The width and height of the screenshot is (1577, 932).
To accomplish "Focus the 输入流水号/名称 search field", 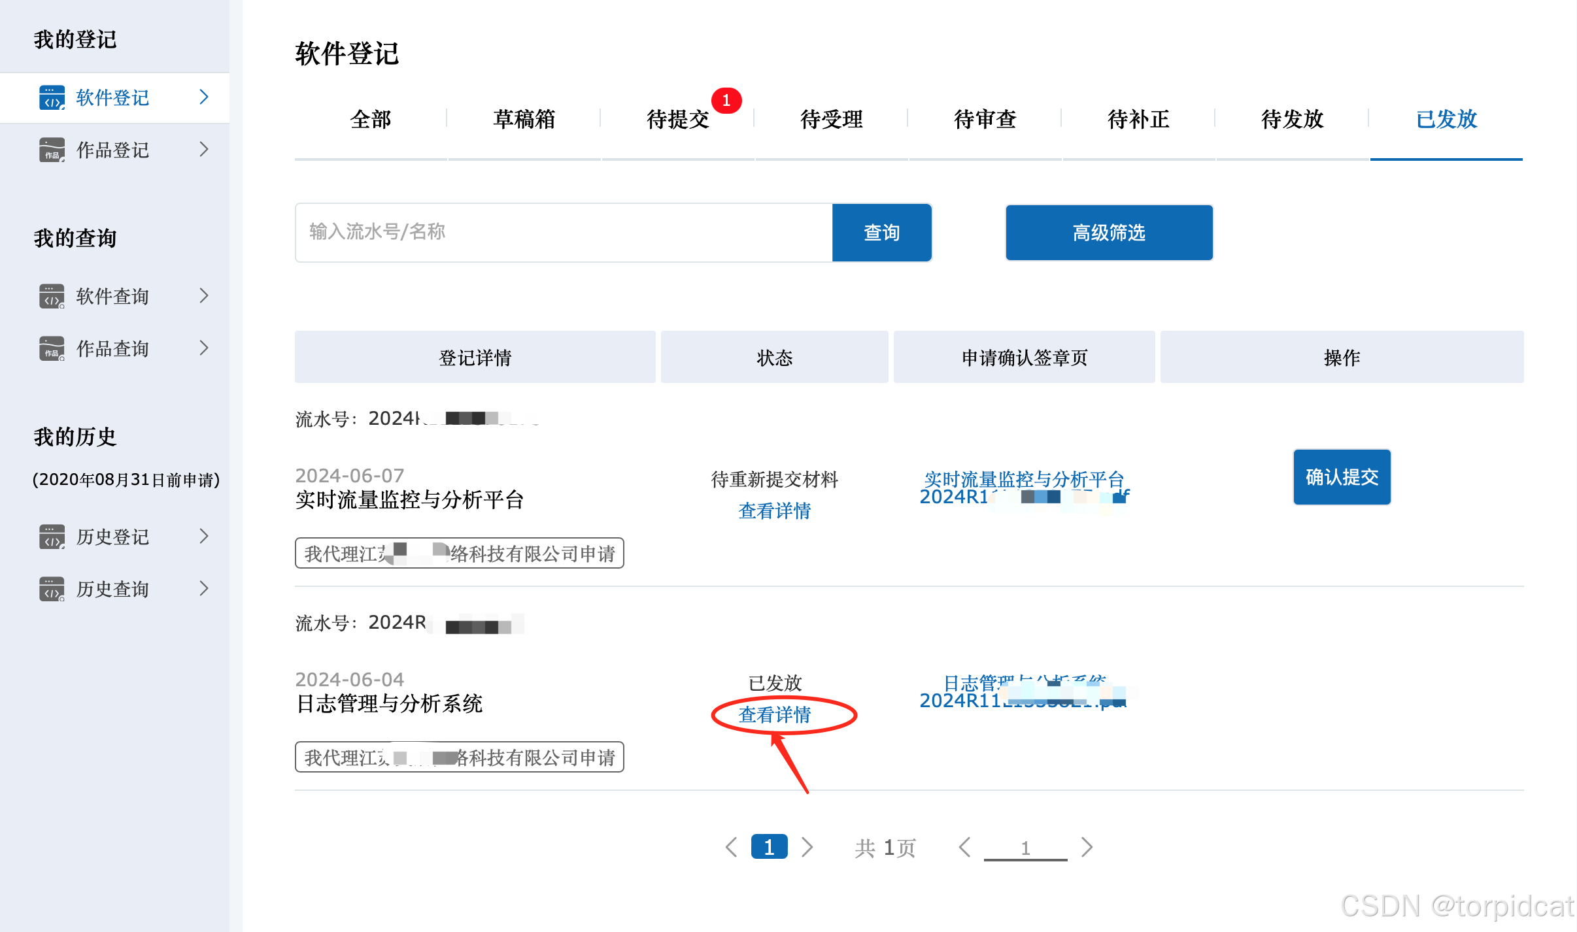I will point(564,233).
